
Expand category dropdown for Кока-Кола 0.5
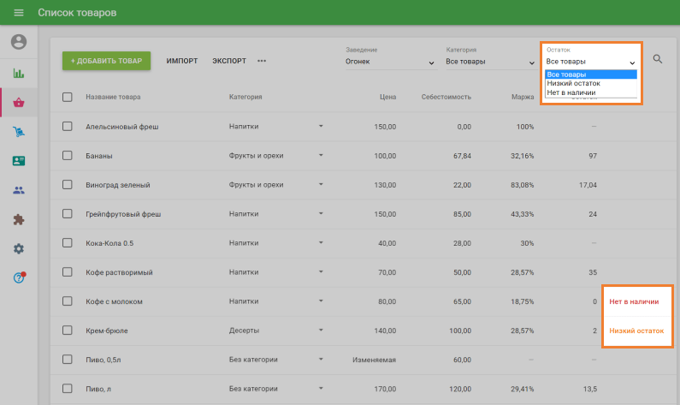[x=321, y=242]
